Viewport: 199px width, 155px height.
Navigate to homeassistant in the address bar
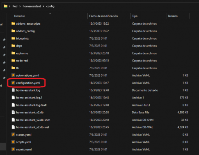32,6
